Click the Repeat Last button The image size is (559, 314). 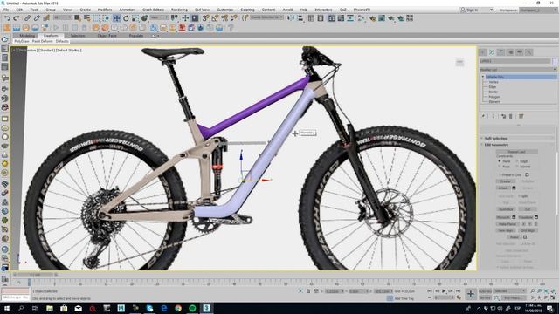(x=517, y=152)
